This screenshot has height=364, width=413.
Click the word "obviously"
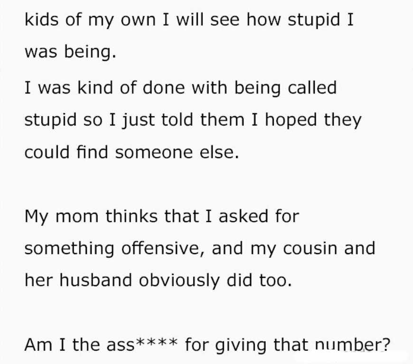(x=179, y=281)
